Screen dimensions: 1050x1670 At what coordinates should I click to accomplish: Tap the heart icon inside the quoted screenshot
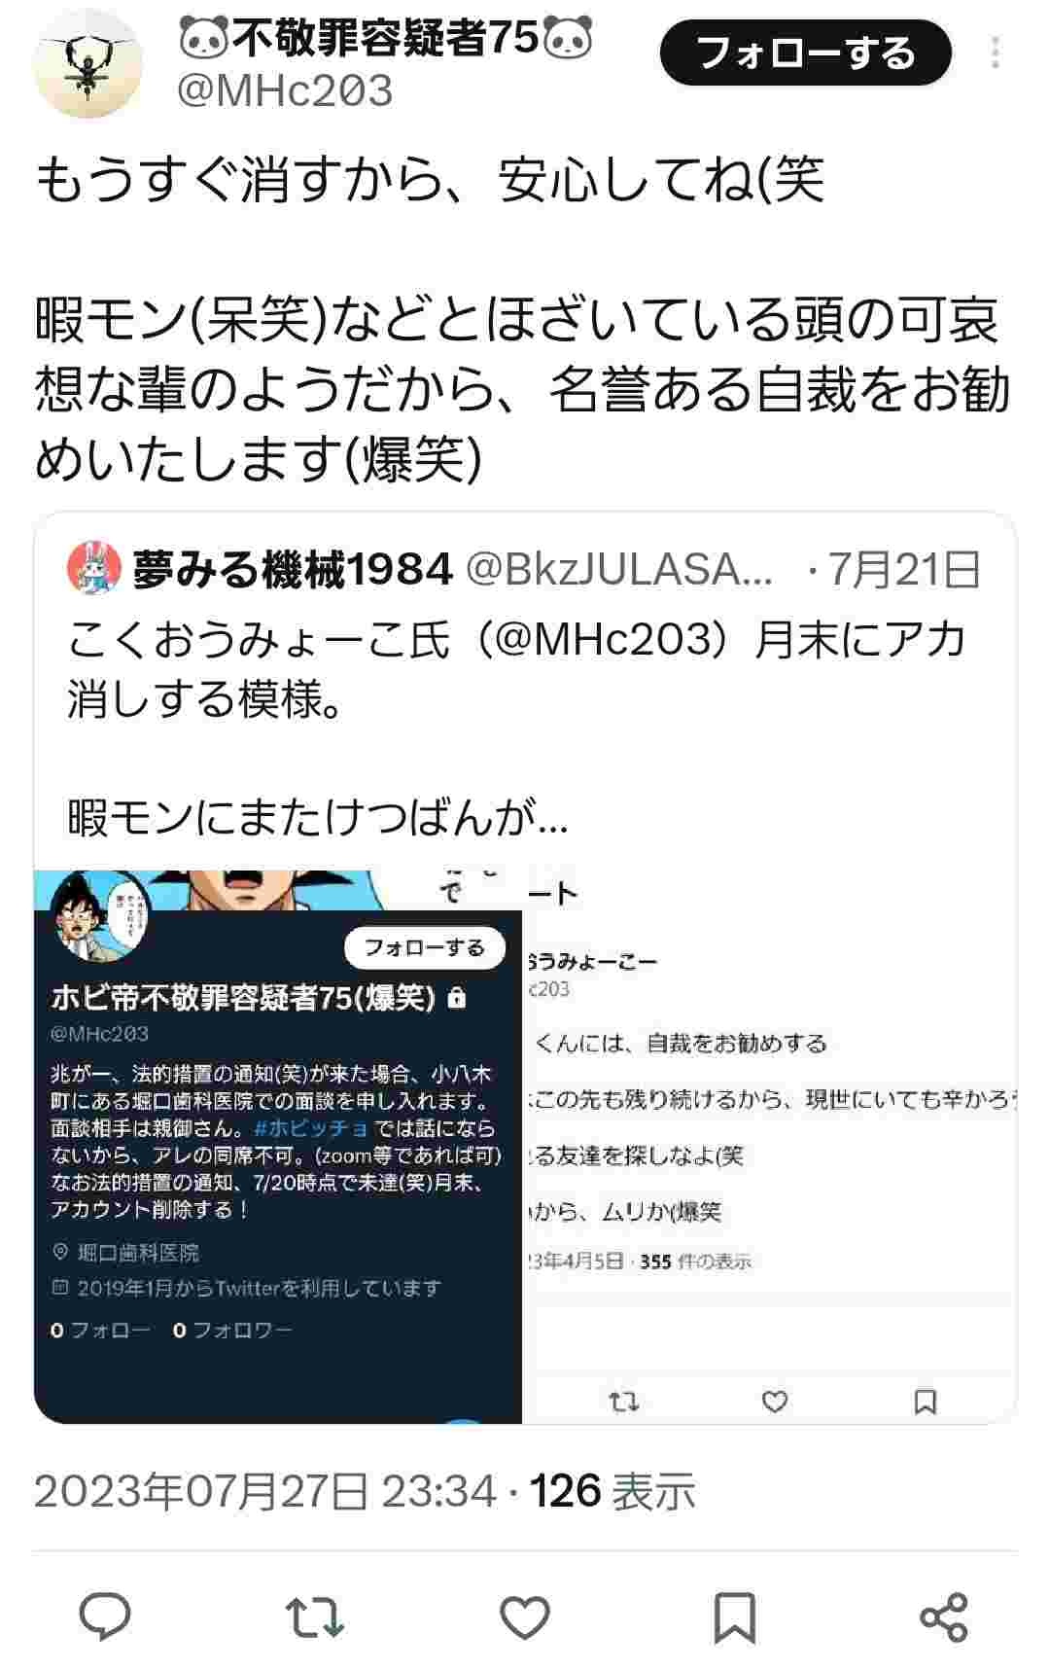point(775,1402)
